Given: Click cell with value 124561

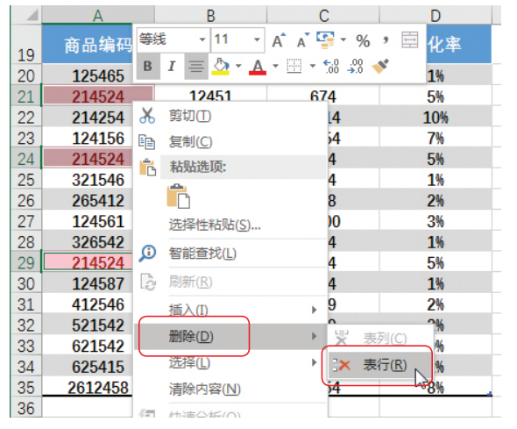Looking at the screenshot, I should point(88,221).
